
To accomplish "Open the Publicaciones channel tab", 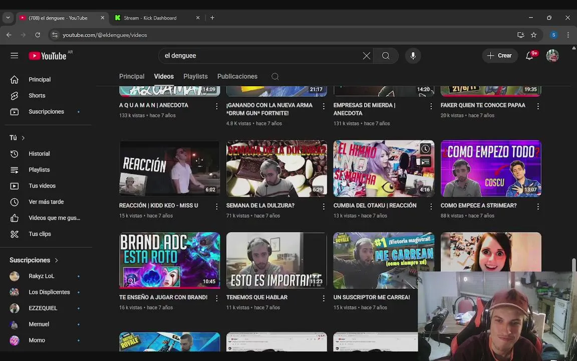I will 237,76.
